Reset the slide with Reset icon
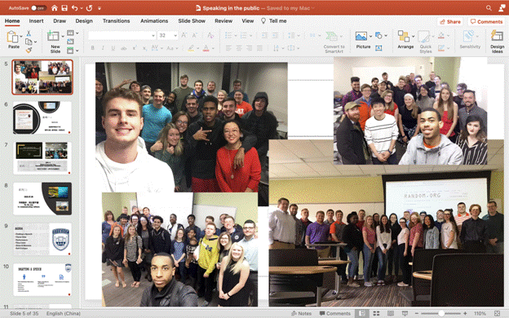Image resolution: width=509 pixels, height=318 pixels. pyautogui.click(x=70, y=42)
